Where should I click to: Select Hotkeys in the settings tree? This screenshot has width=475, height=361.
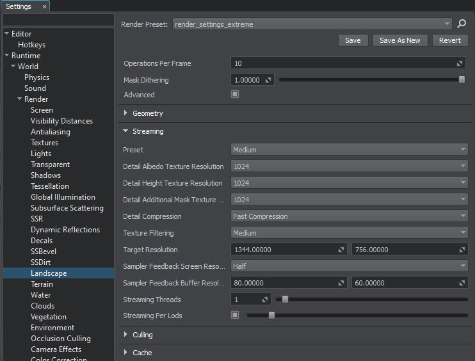(31, 45)
